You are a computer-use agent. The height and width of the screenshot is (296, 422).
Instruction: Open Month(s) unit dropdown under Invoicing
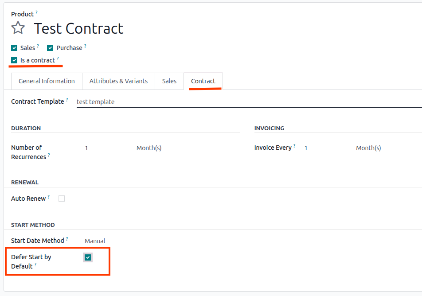coord(368,148)
